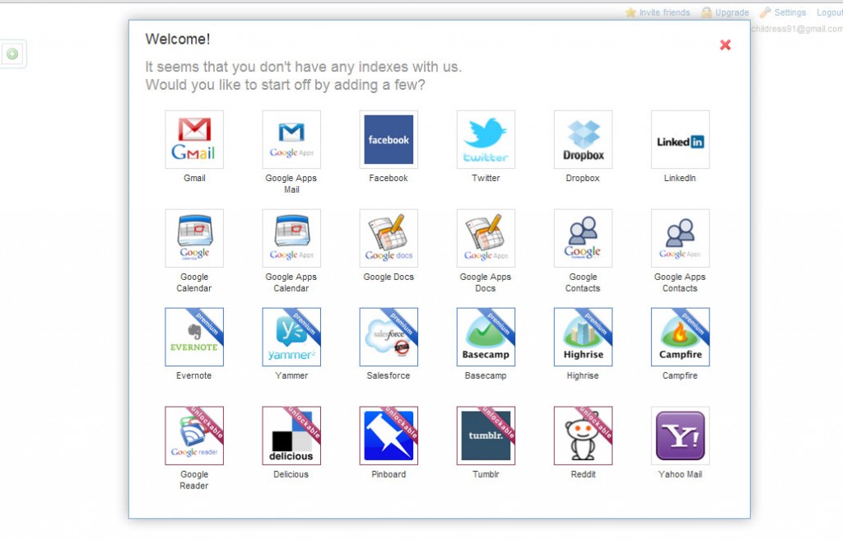This screenshot has width=843, height=541.
Task: Open the Google Calendar icon
Action: click(194, 238)
